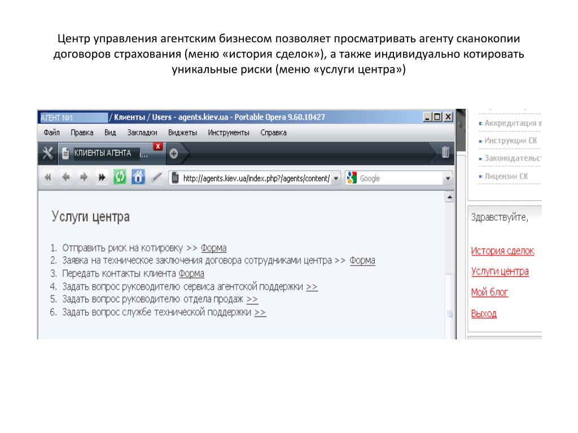Open the Услуги центра sidebar link
The image size is (578, 433).
click(x=500, y=272)
